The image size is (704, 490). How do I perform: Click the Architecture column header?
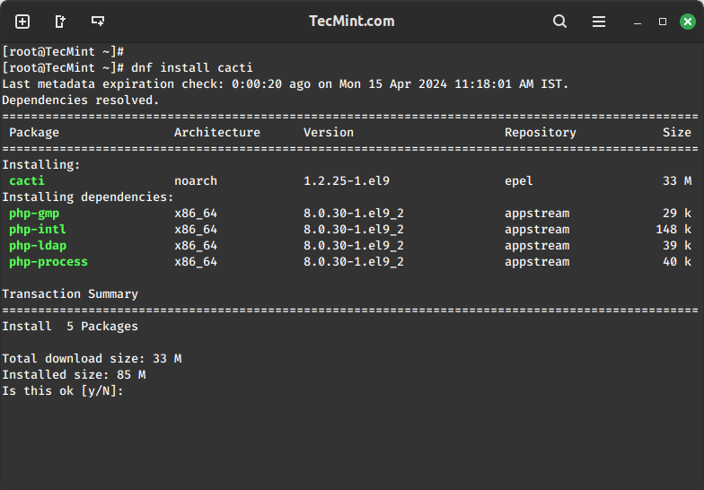(217, 133)
